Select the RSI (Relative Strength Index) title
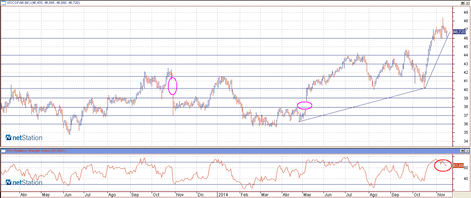The image size is (471, 198). click(29, 151)
